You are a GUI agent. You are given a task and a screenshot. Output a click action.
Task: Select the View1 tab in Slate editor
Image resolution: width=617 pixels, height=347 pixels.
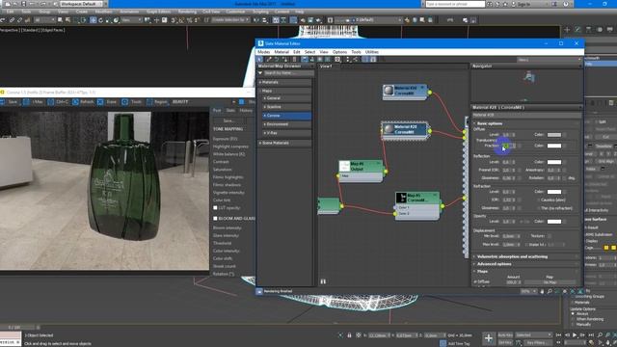326,67
